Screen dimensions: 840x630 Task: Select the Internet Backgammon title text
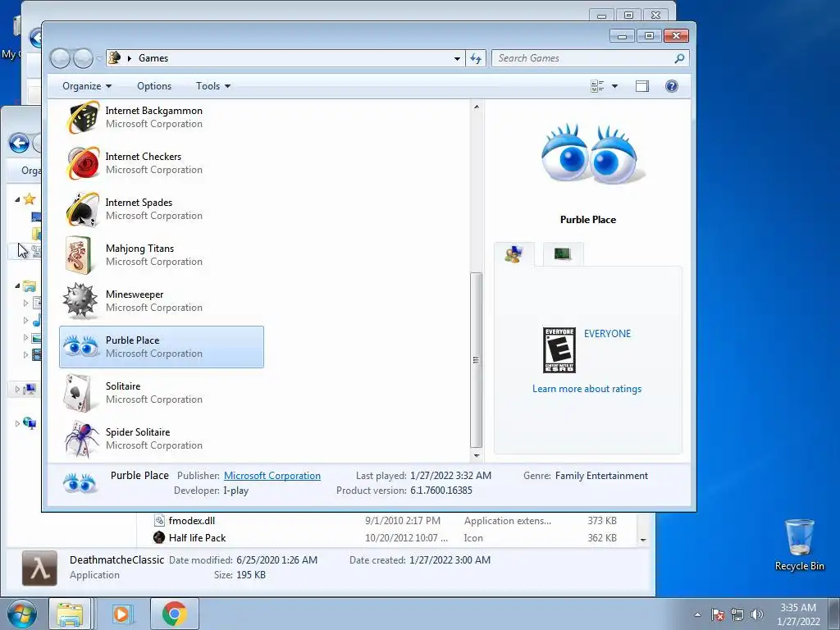tap(153, 111)
